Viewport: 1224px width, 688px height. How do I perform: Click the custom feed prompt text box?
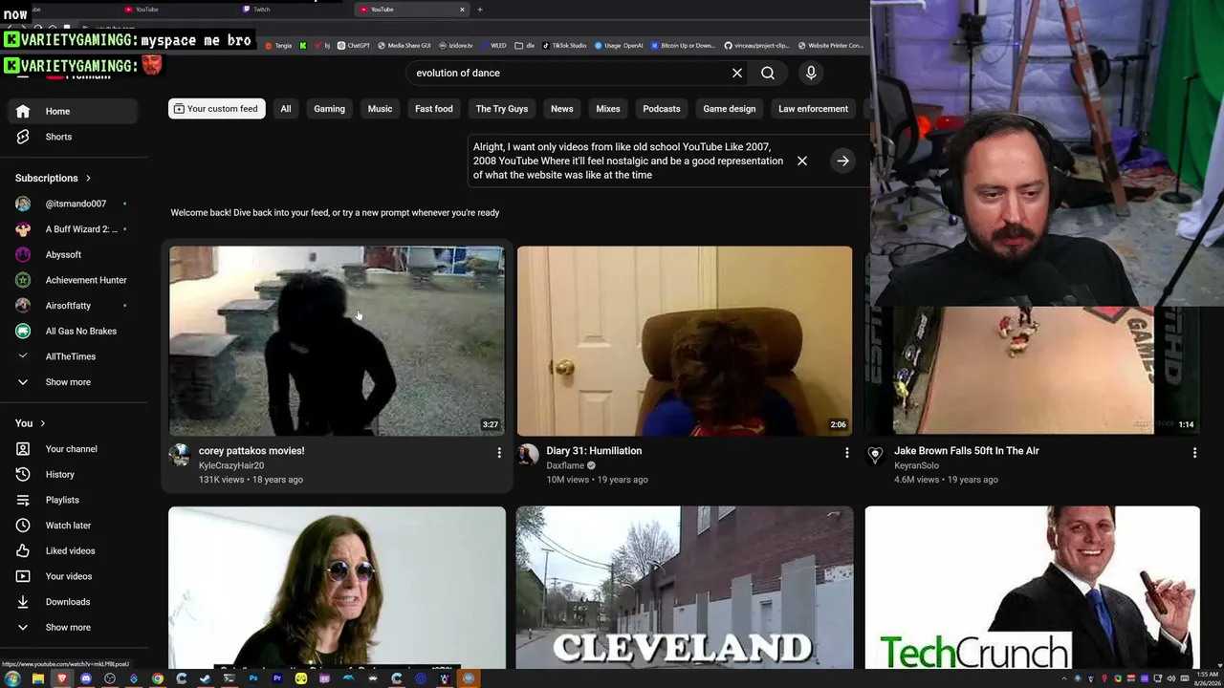point(628,161)
